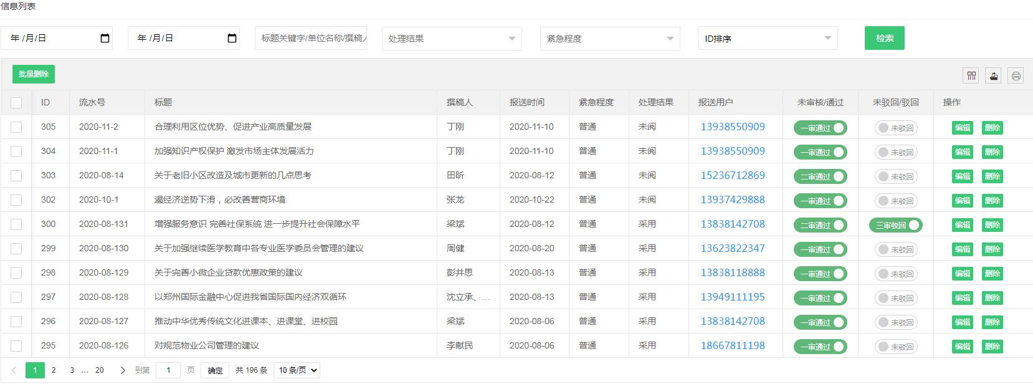
Task: Open the column filter grid icon
Action: [x=971, y=76]
